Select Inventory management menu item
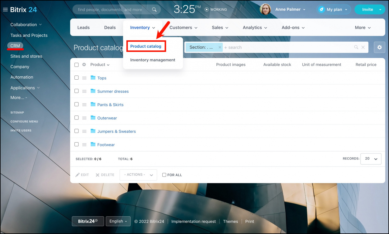Viewport: 389px width, 234px height. point(153,60)
